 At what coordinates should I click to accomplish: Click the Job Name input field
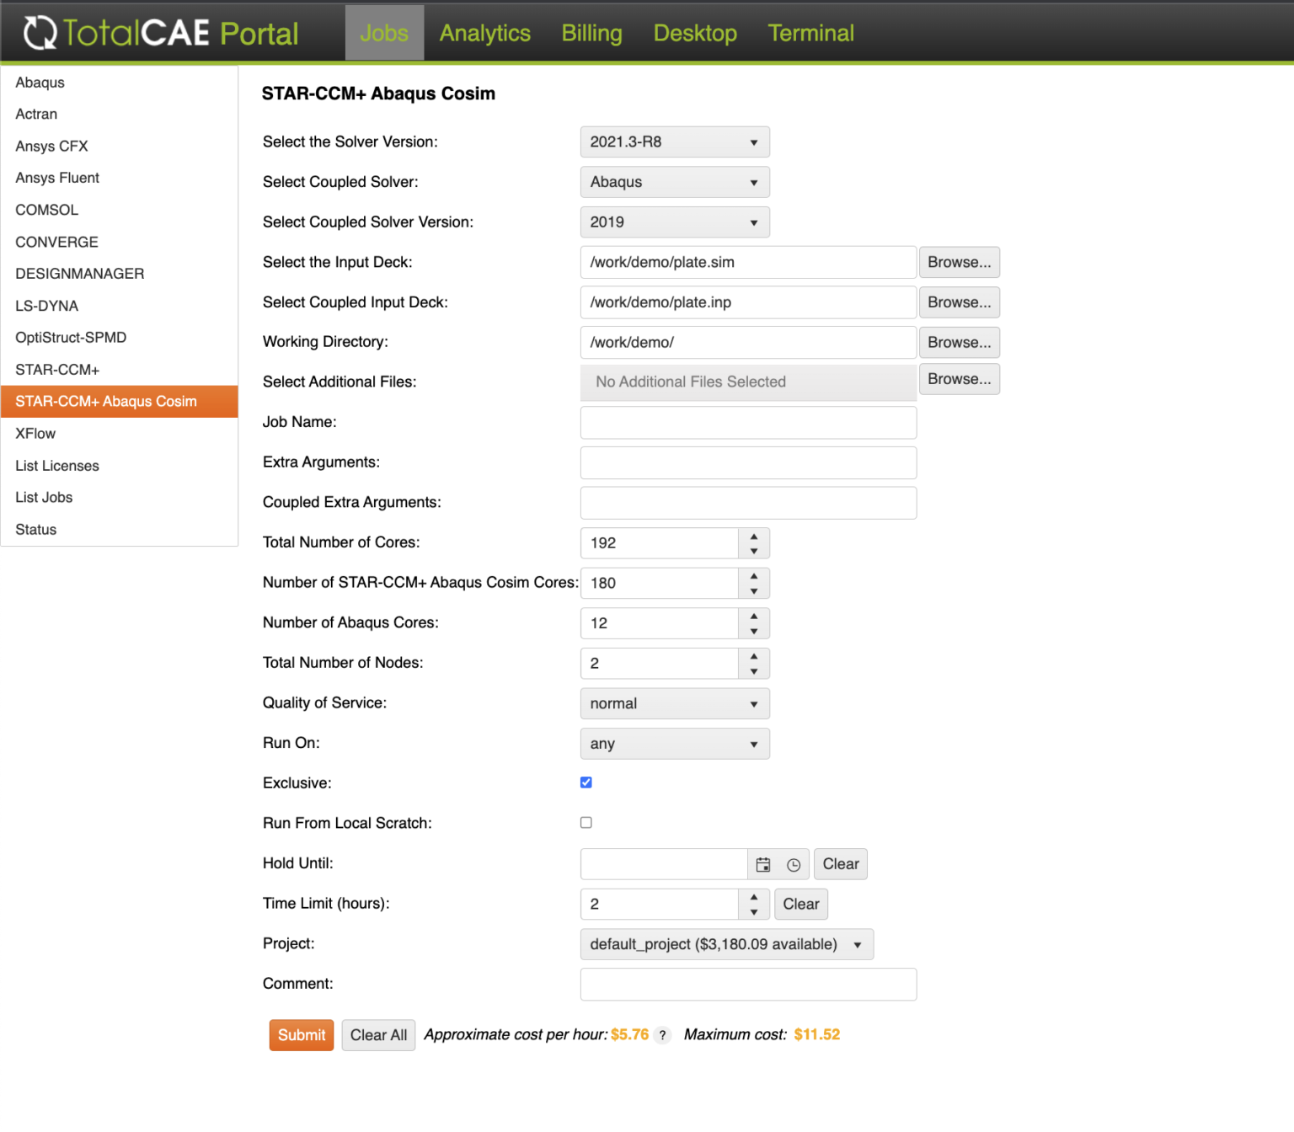tap(748, 423)
